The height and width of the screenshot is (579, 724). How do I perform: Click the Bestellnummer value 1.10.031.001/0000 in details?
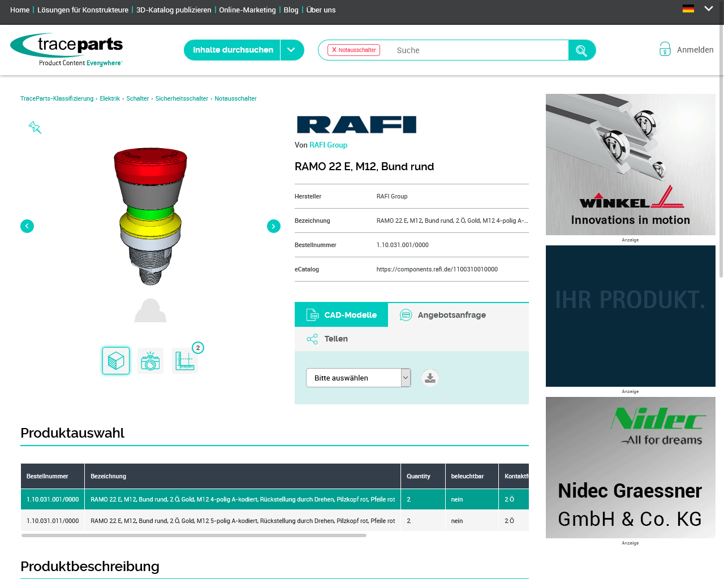coord(403,245)
